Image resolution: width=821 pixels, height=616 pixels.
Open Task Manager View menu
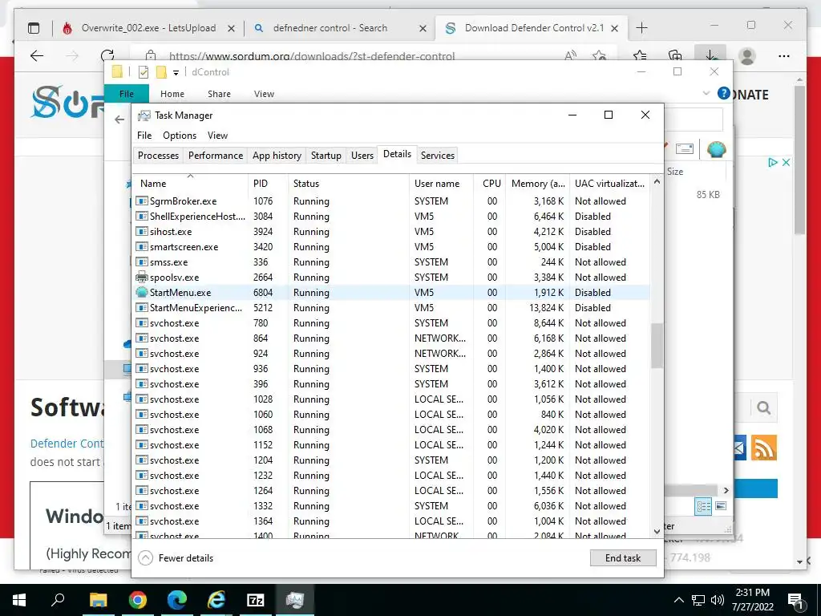click(x=217, y=135)
